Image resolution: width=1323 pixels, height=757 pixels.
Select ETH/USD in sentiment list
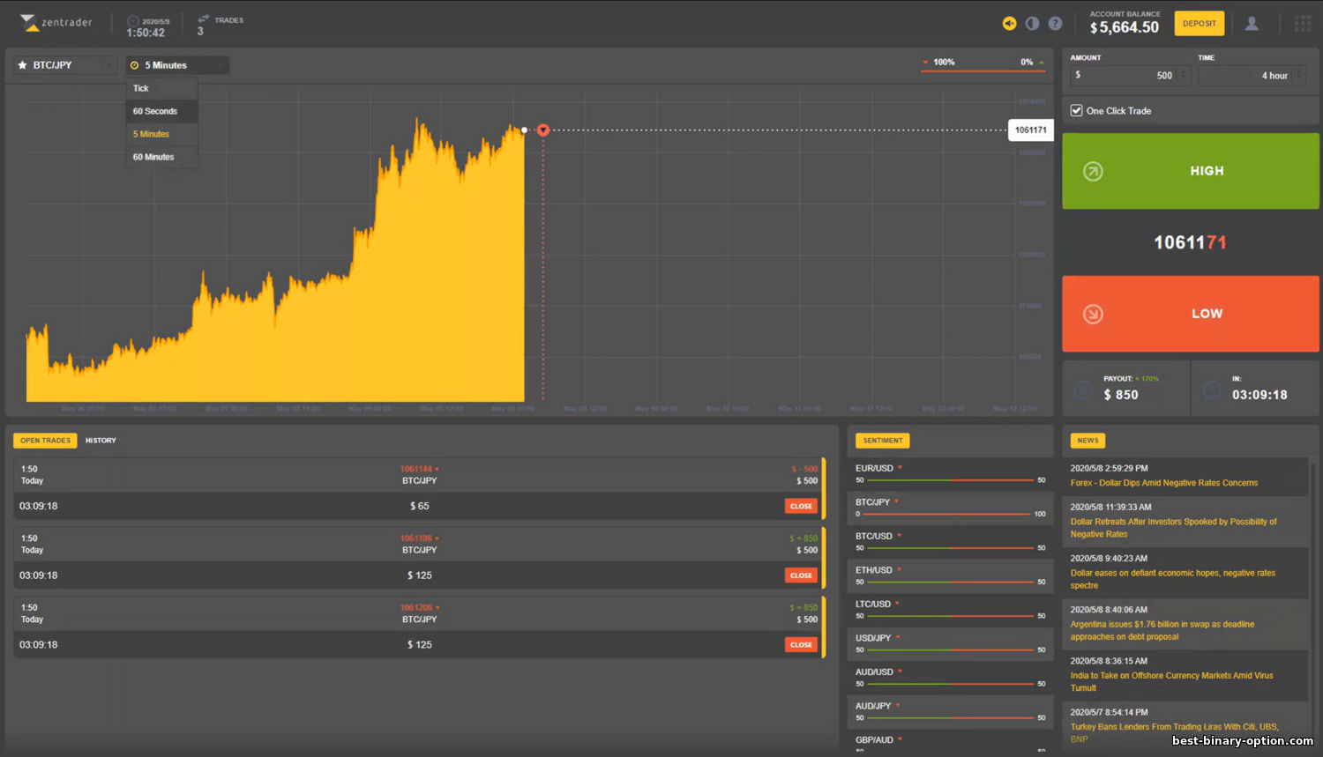874,570
